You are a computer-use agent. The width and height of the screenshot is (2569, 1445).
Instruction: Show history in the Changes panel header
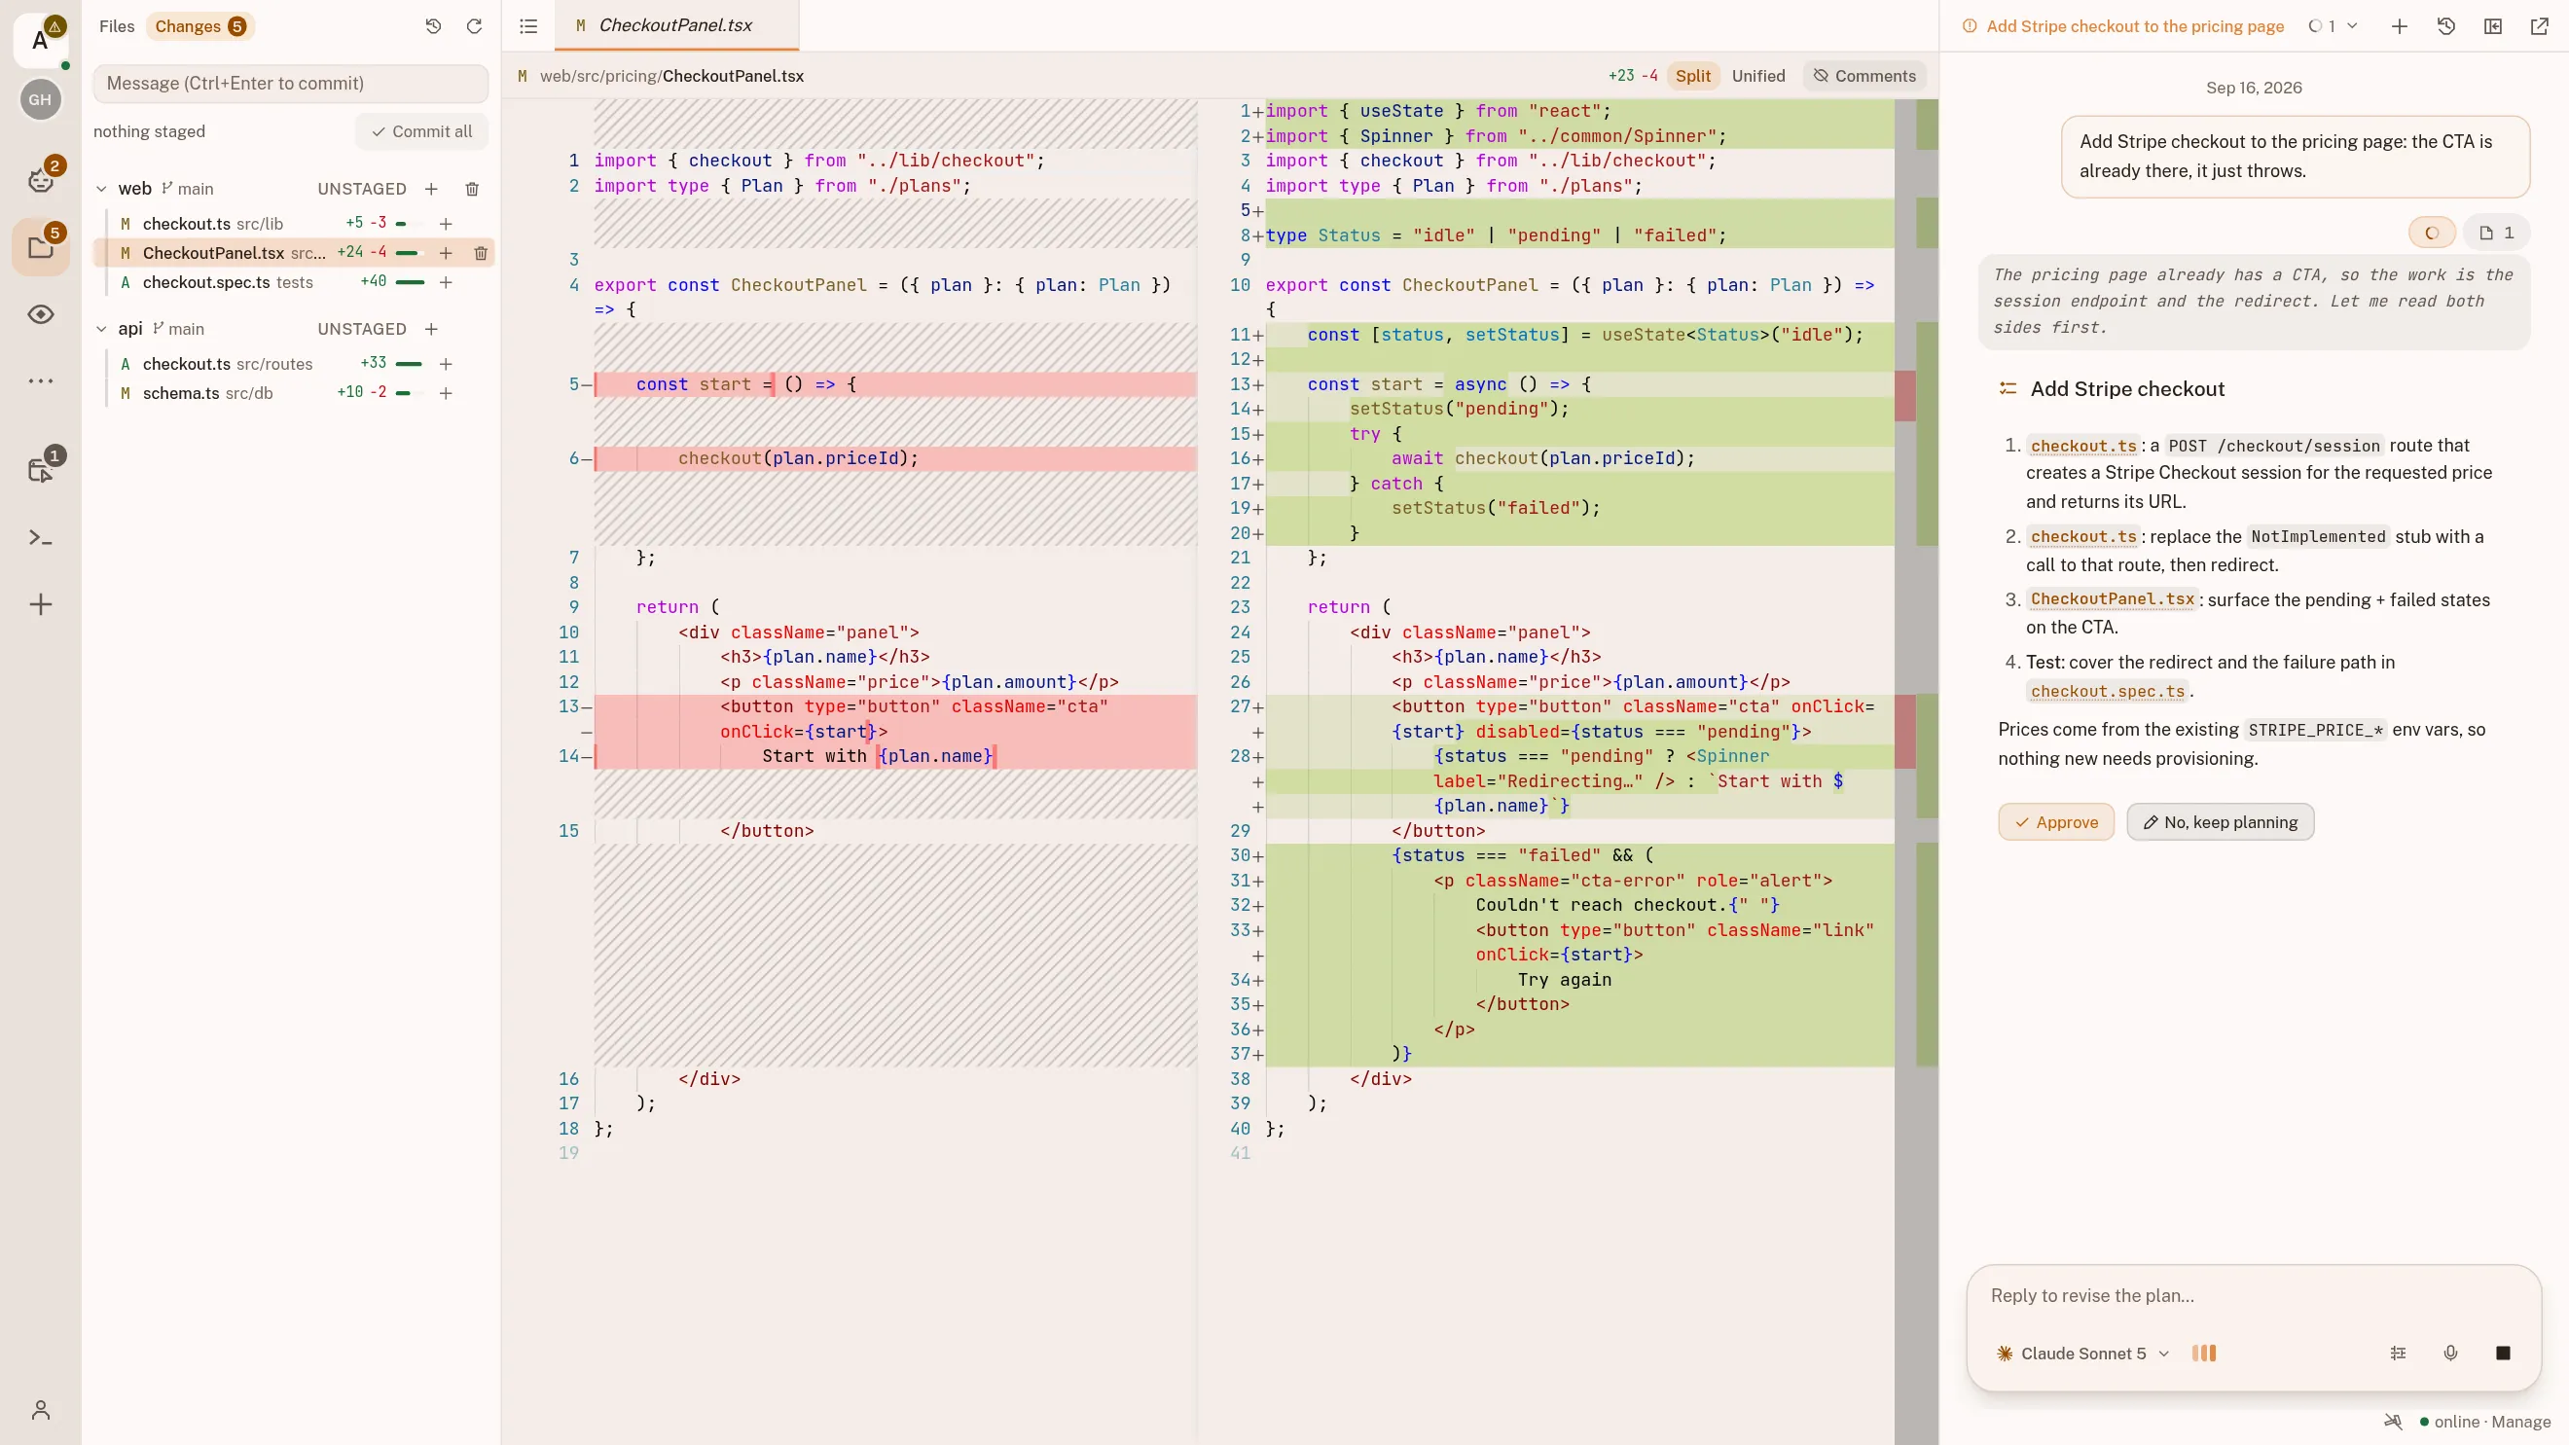click(x=433, y=27)
